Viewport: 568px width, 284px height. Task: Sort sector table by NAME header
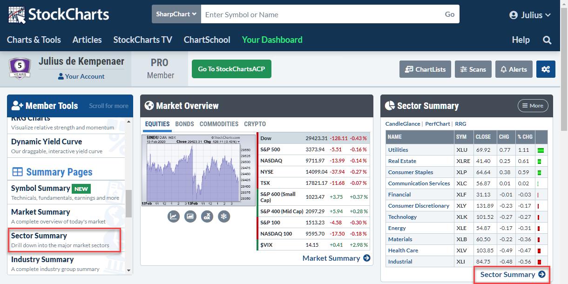(x=420, y=137)
